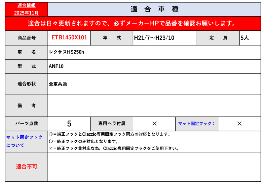The width and height of the screenshot is (264, 184).
Task: Click the × mark beside 専用ヘラ付属
Action: coord(154,123)
